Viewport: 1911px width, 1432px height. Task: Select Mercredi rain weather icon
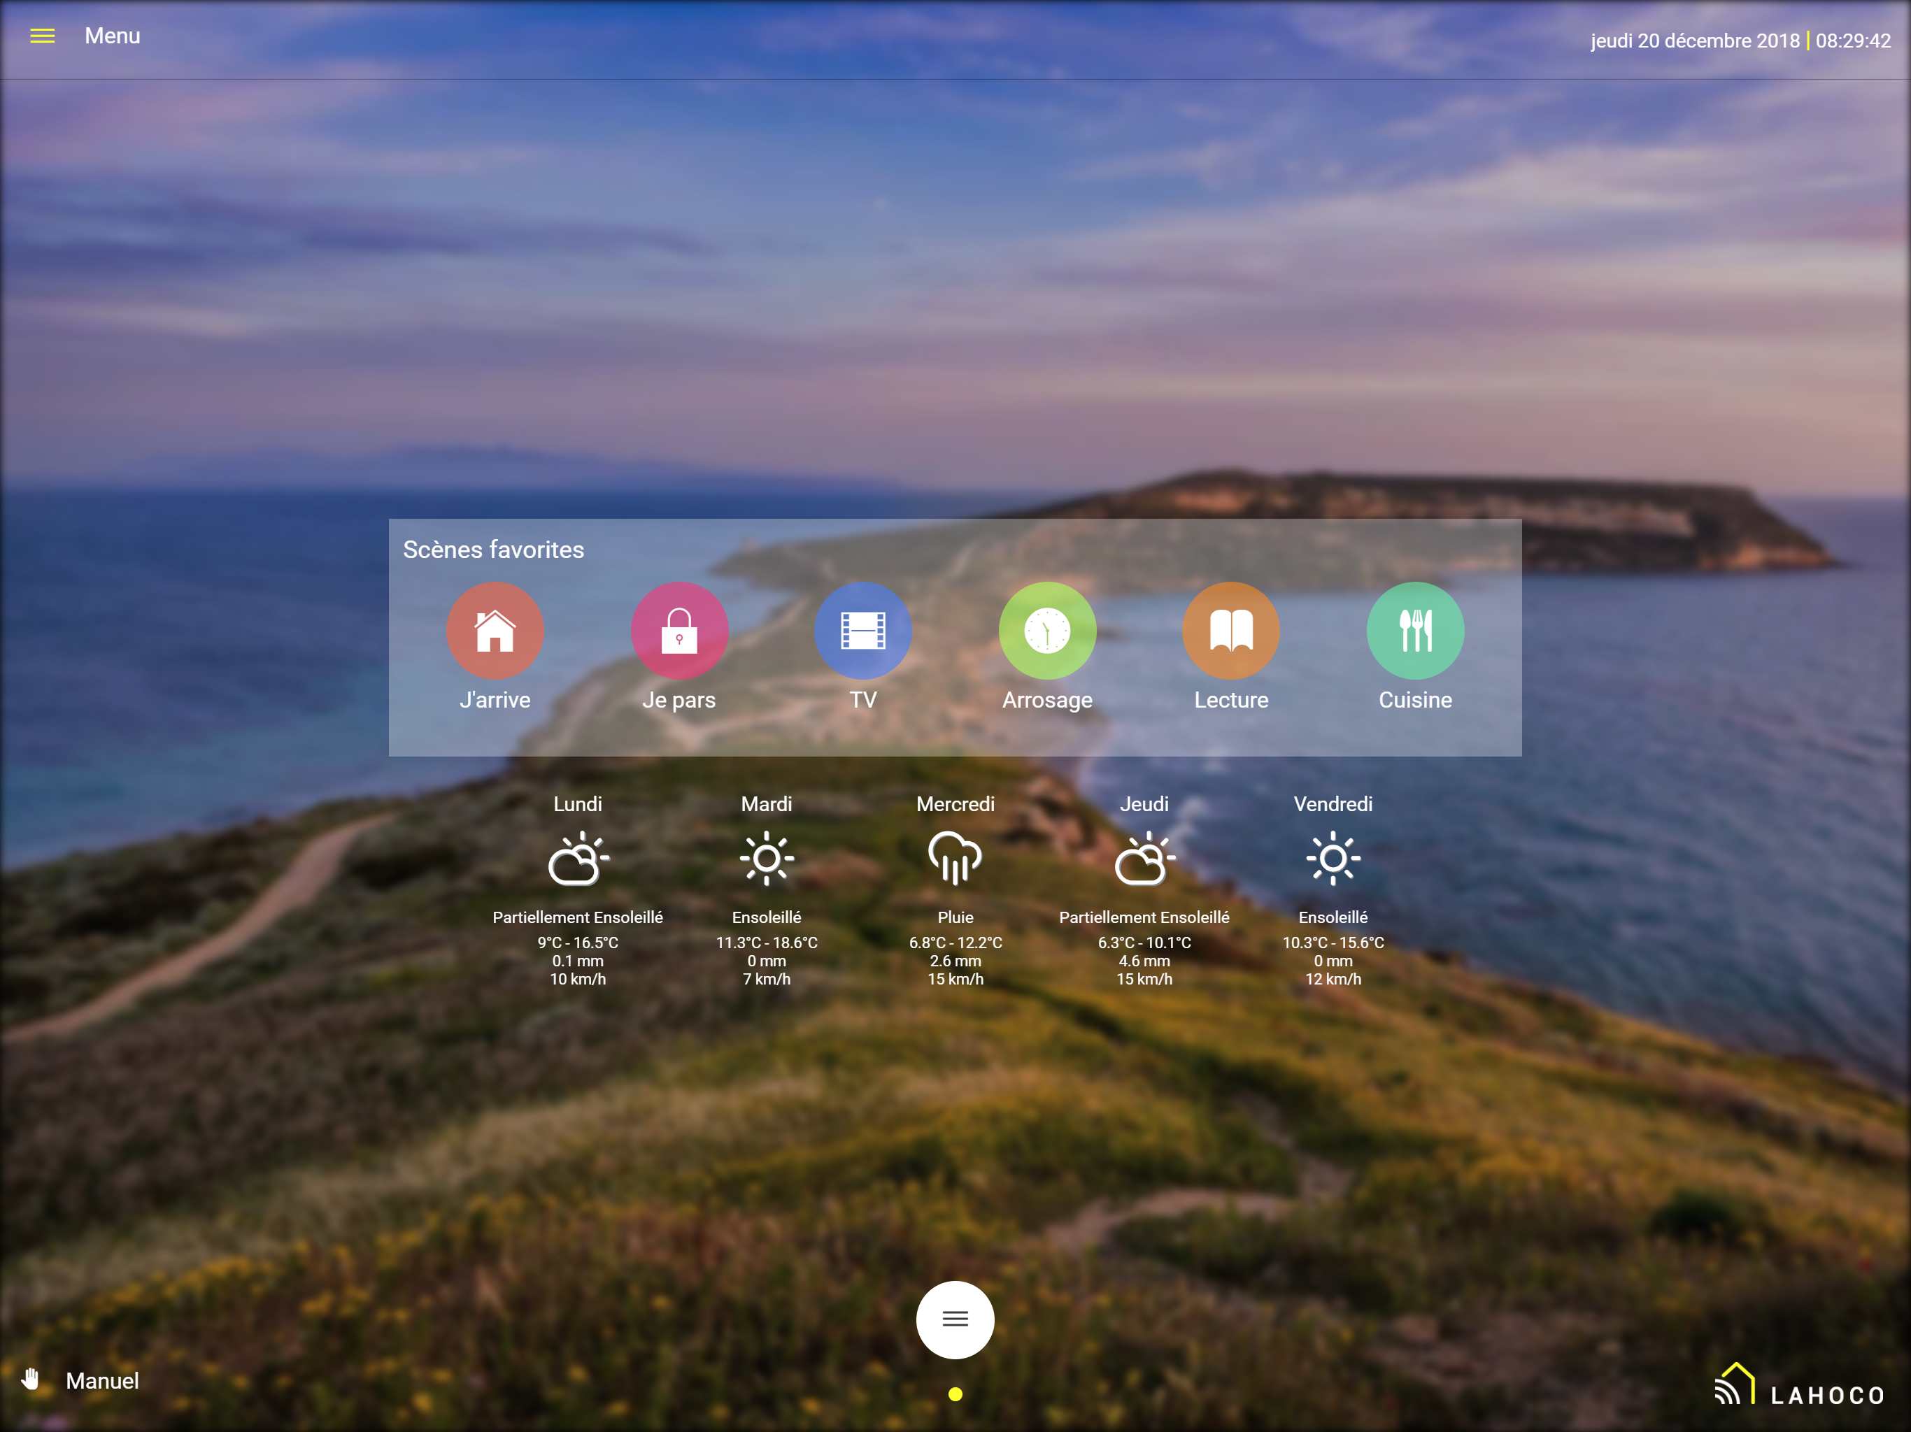955,859
